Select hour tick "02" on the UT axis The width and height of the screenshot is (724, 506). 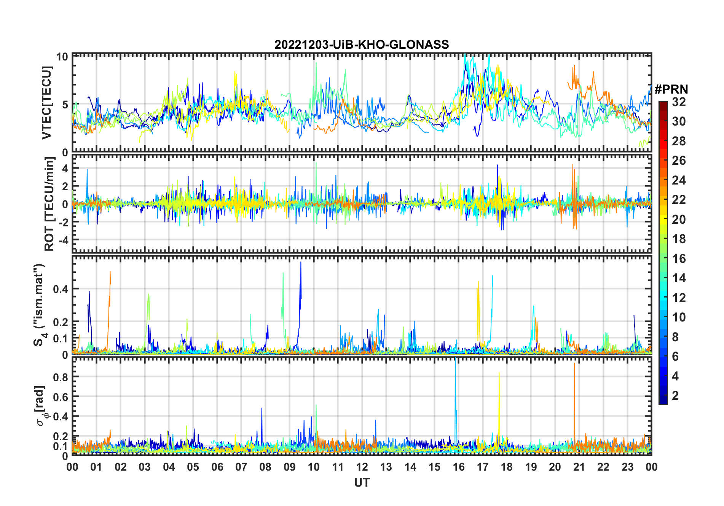(x=121, y=467)
